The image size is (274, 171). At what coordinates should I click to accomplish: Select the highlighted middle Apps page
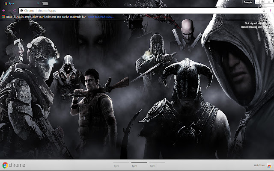(x=139, y=164)
